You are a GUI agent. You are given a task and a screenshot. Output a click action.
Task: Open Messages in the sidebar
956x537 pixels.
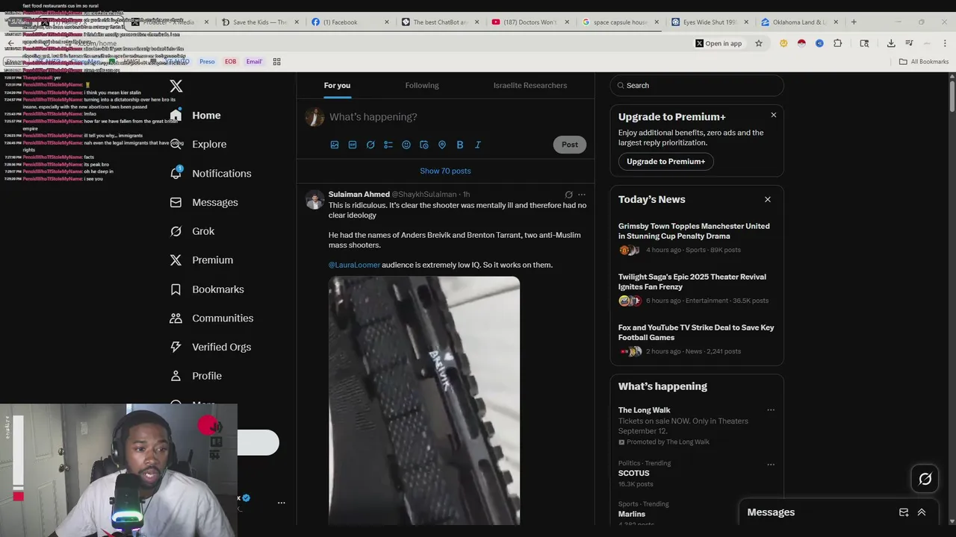click(x=205, y=202)
